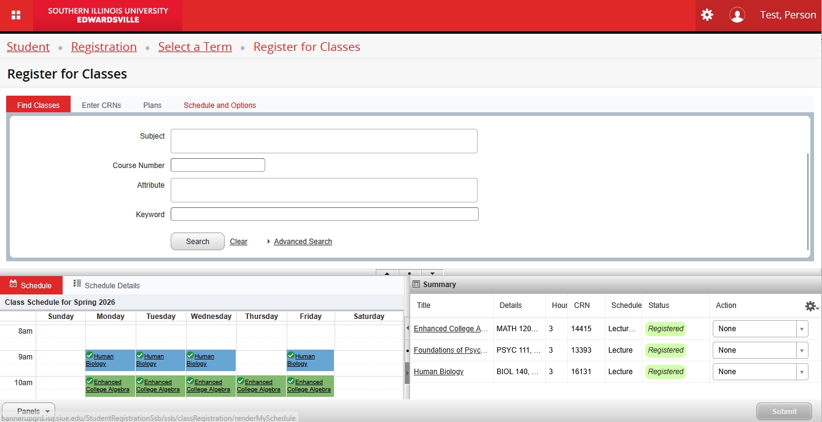Click the Course Number input field
Image resolution: width=822 pixels, height=422 pixels.
pyautogui.click(x=217, y=165)
